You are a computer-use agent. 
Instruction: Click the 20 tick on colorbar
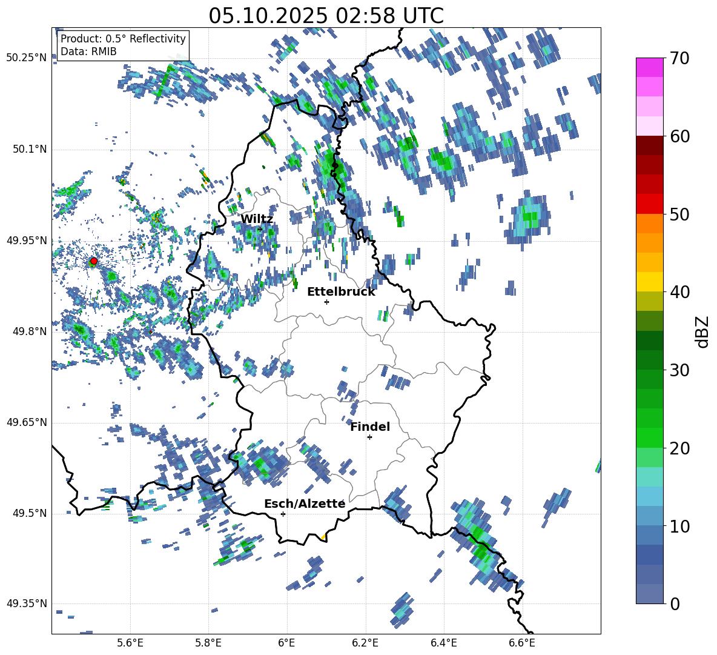(679, 448)
